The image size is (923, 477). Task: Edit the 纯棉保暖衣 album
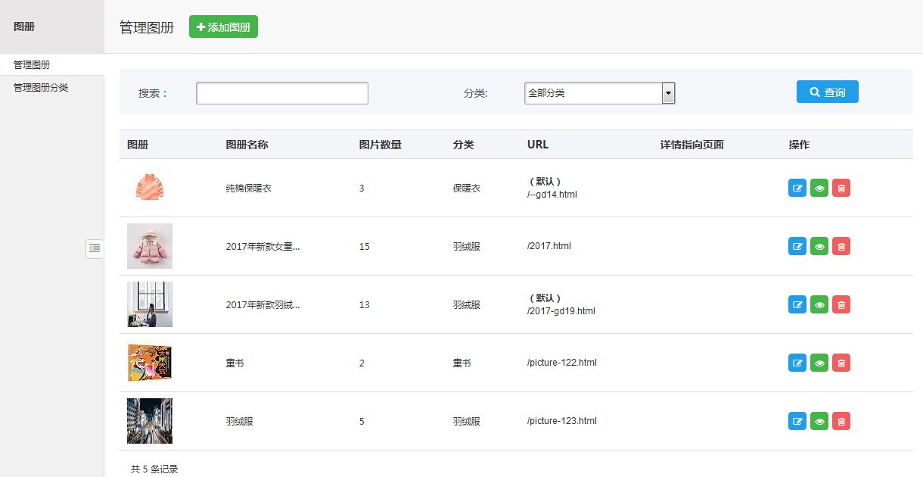tap(797, 187)
